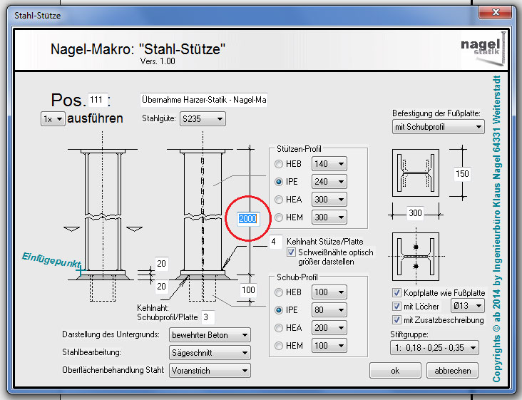Expand the 'mit Schubprofil' fastening dropdown

pos(438,127)
